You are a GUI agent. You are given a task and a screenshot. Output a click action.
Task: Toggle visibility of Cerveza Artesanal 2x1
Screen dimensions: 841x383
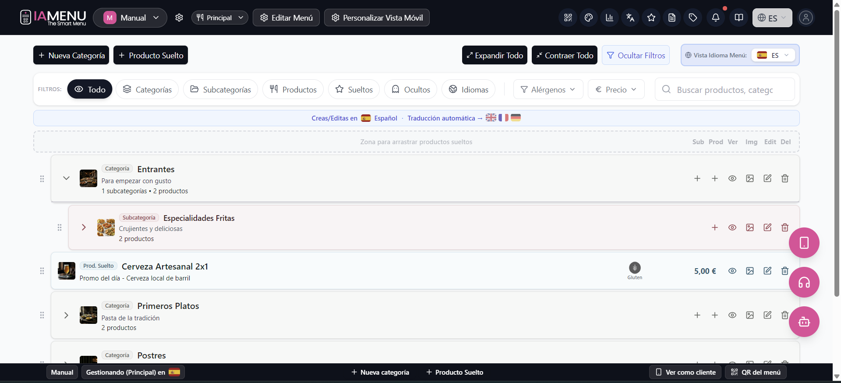[x=732, y=271]
